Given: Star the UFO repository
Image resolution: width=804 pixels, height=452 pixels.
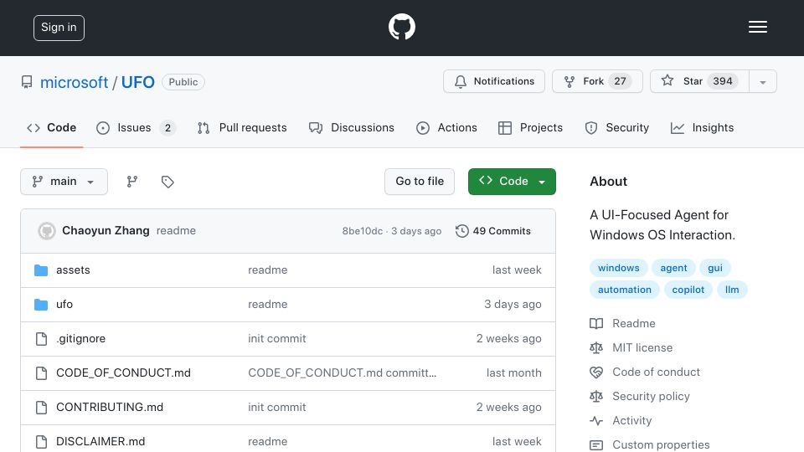Looking at the screenshot, I should click(699, 81).
